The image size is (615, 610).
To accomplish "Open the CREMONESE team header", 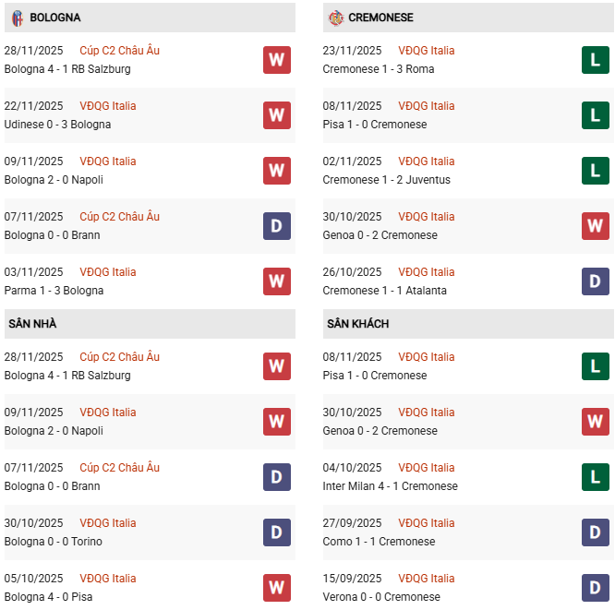I will tap(380, 18).
